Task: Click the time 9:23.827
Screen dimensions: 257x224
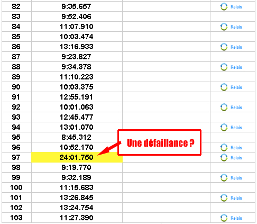Action: 76,57
